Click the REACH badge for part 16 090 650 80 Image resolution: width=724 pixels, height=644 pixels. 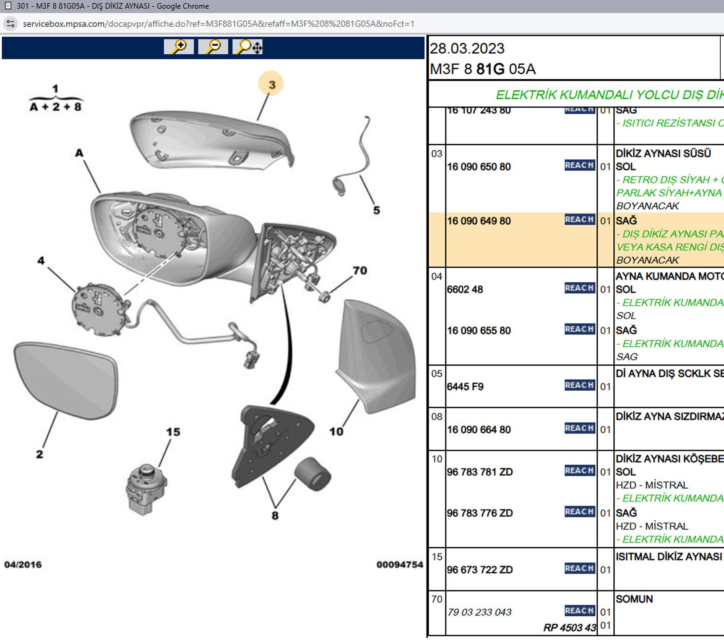coord(579,166)
